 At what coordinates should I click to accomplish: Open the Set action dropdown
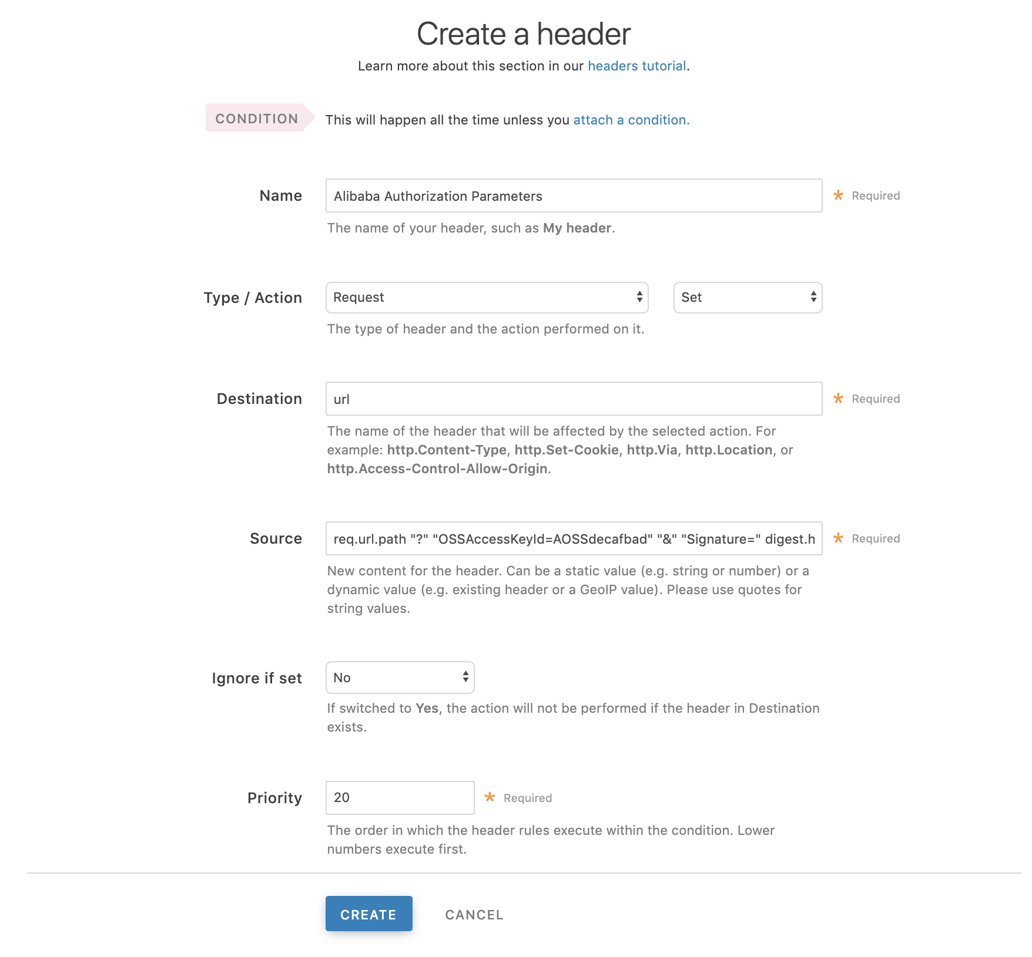point(748,298)
